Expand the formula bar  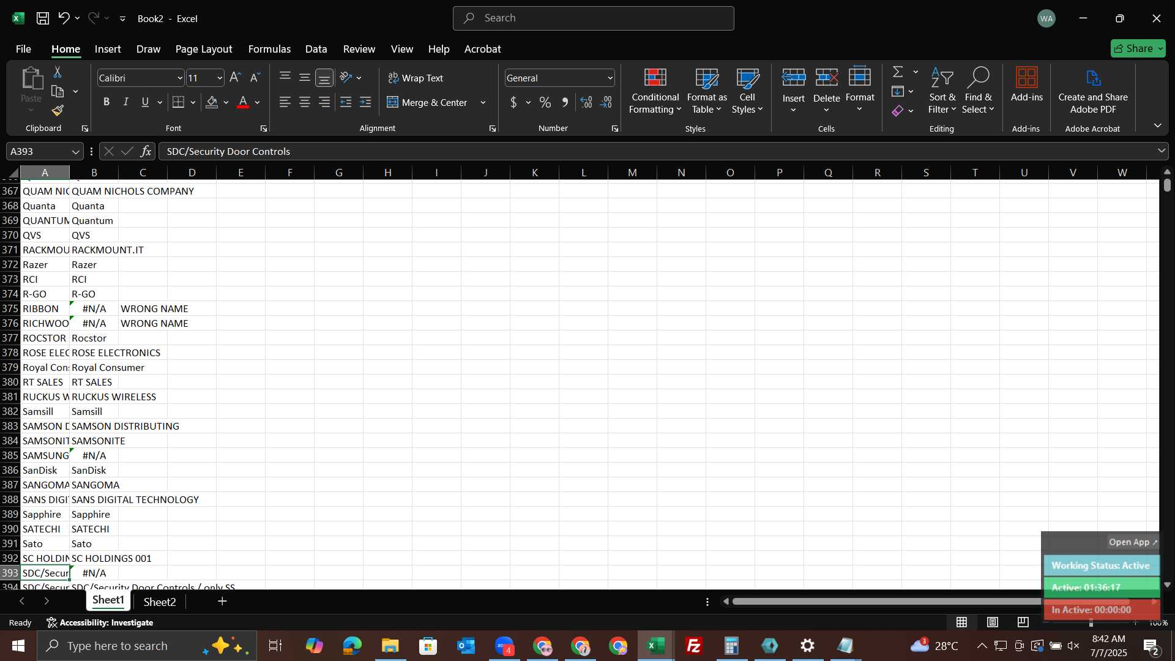tap(1162, 151)
